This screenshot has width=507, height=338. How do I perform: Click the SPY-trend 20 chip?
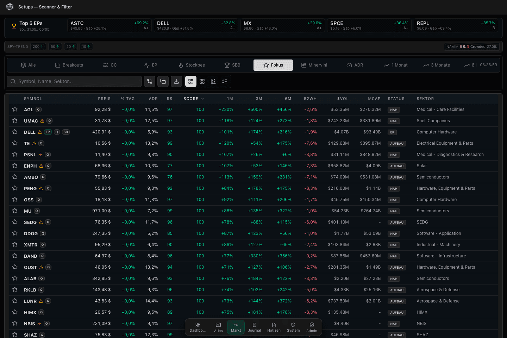click(x=71, y=46)
